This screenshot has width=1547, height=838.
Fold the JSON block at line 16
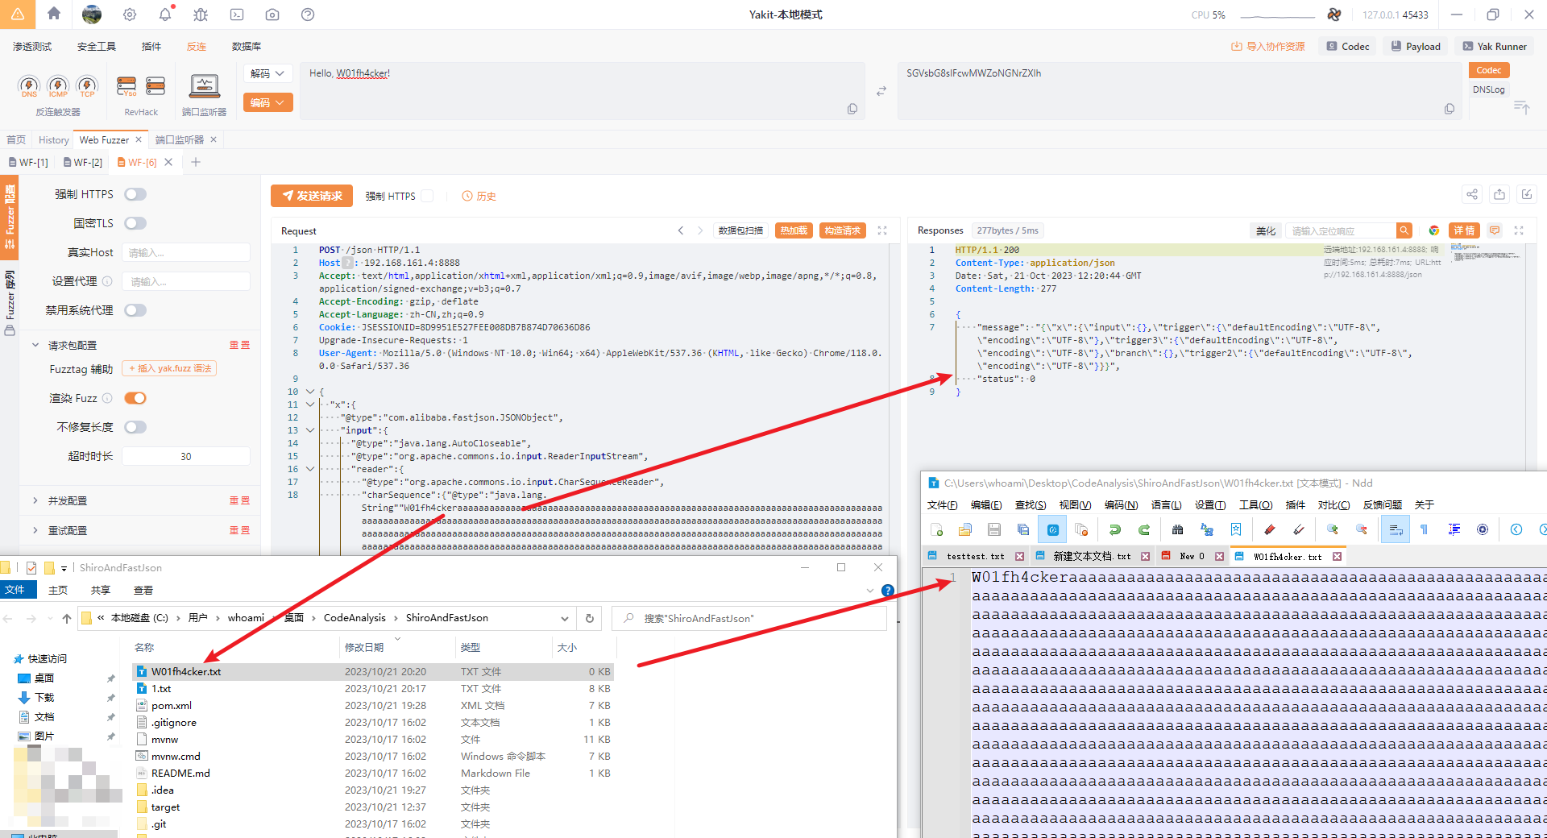[x=310, y=469]
